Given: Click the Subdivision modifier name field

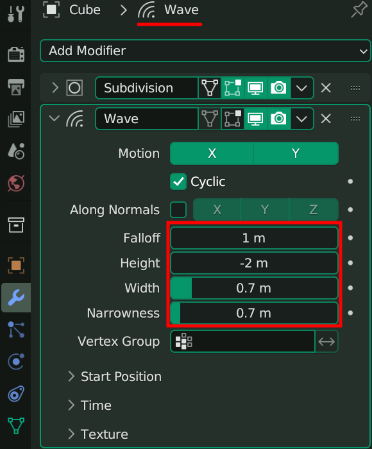Looking at the screenshot, I should (x=147, y=88).
